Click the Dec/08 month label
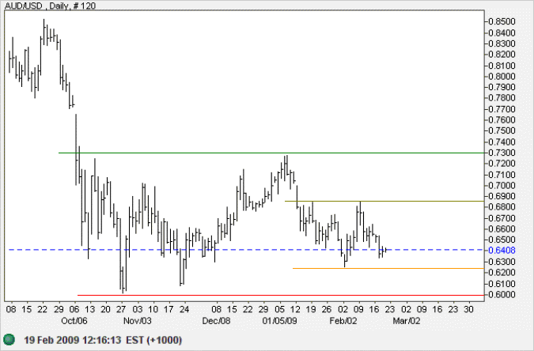The width and height of the screenshot is (534, 351). tap(216, 321)
